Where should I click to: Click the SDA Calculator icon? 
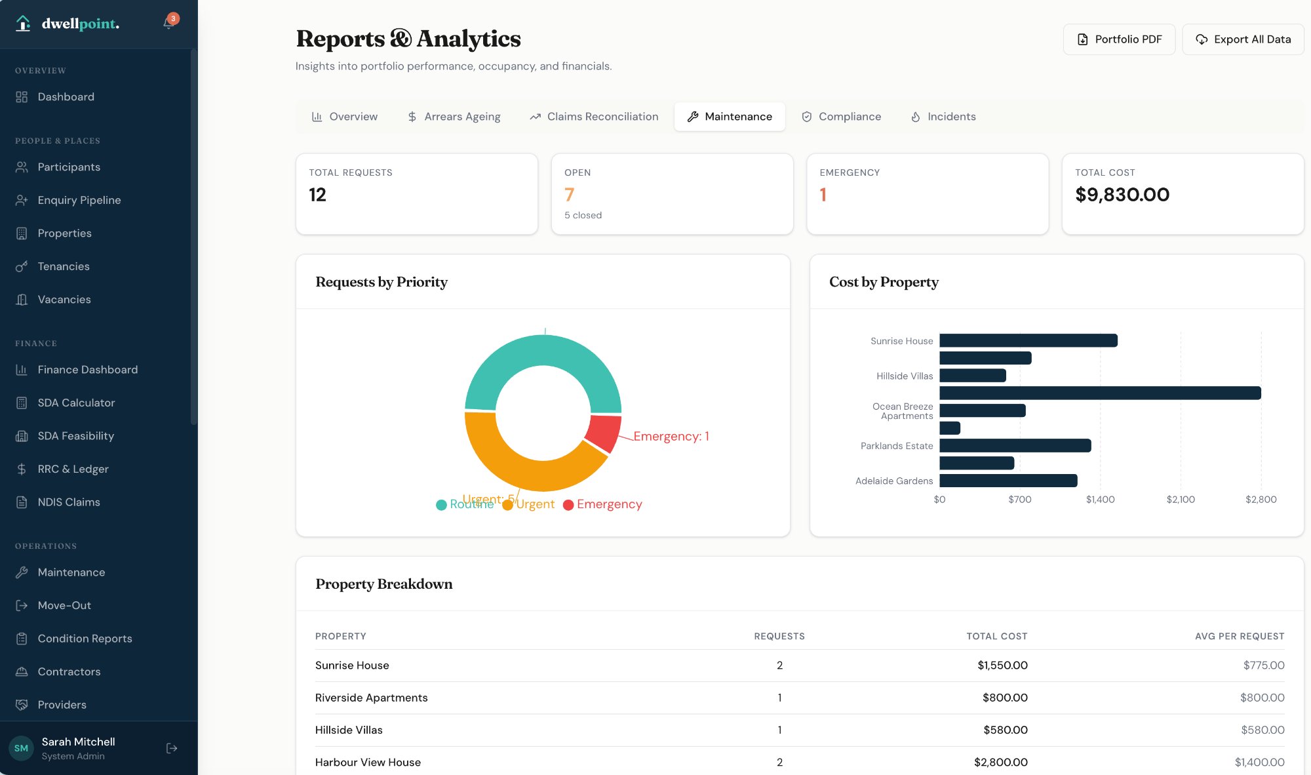[22, 403]
